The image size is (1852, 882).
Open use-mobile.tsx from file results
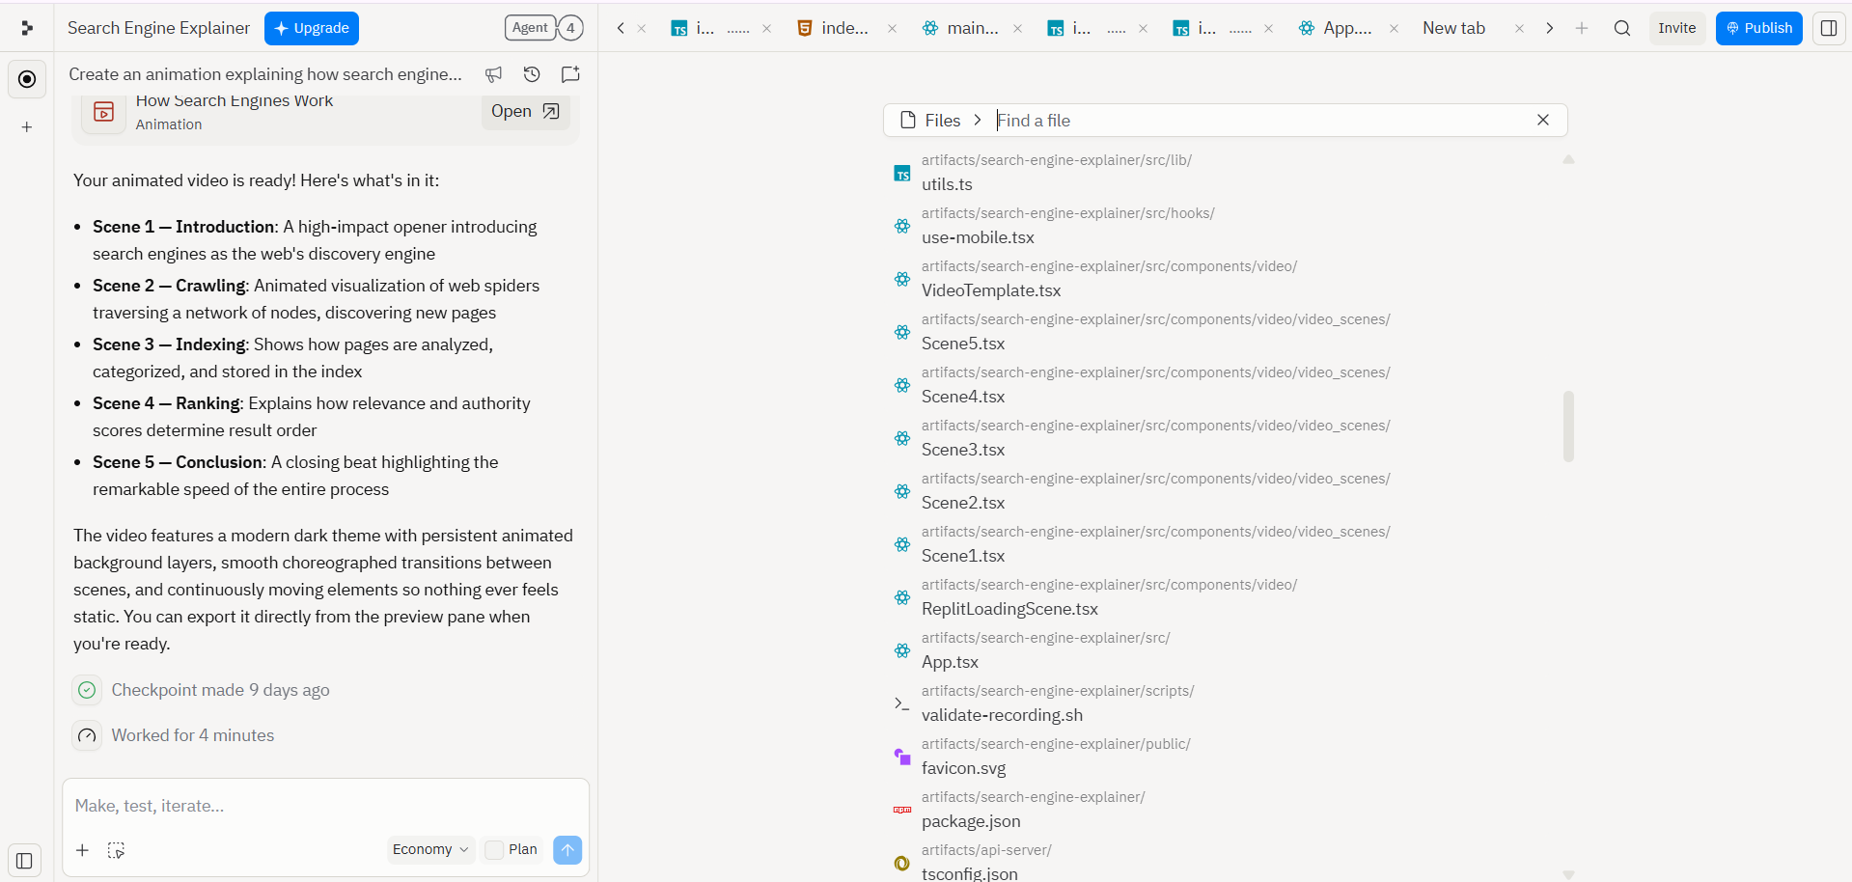pyautogui.click(x=1226, y=226)
